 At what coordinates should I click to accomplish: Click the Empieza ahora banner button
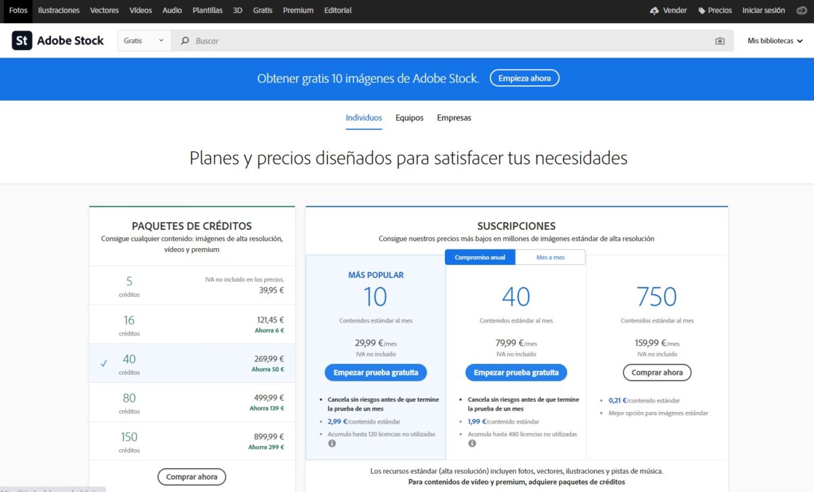(524, 78)
